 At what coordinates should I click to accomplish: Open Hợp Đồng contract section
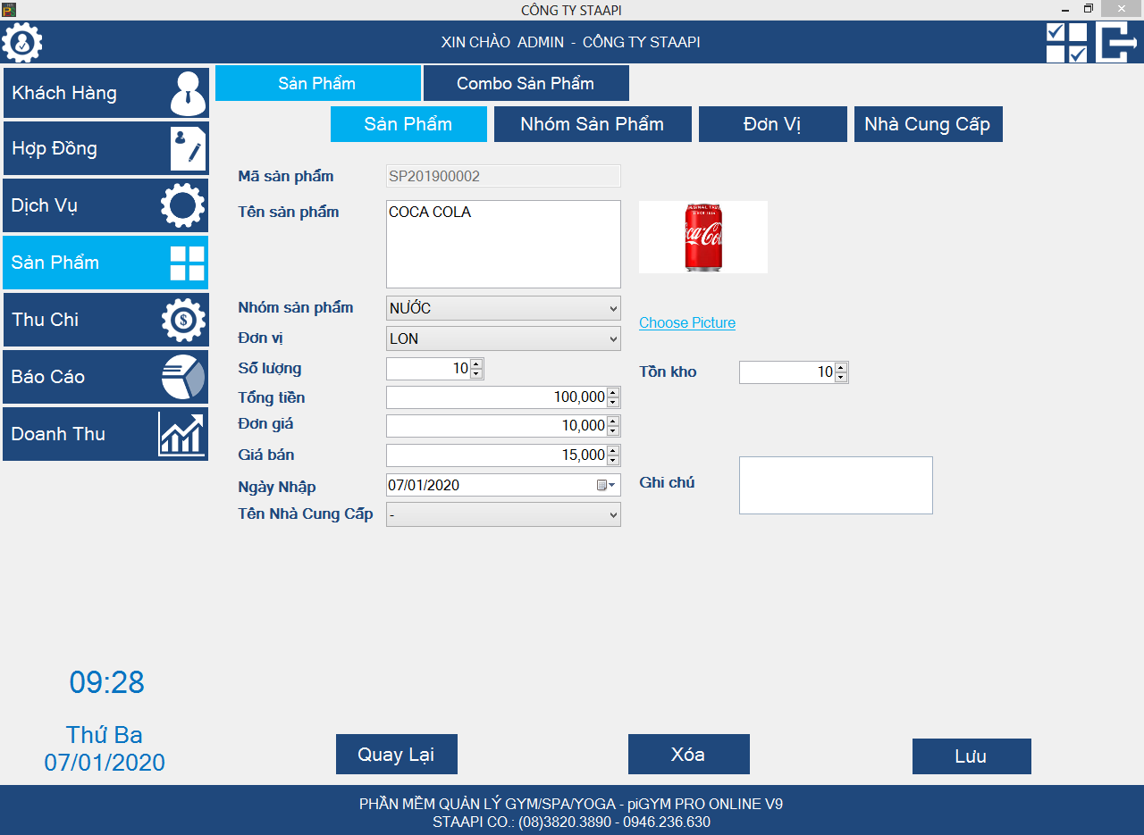(x=105, y=148)
